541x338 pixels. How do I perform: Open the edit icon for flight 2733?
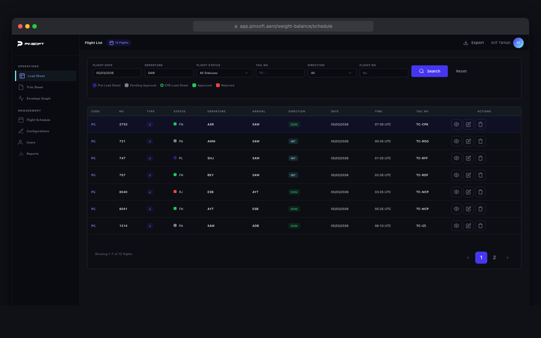pyautogui.click(x=468, y=124)
